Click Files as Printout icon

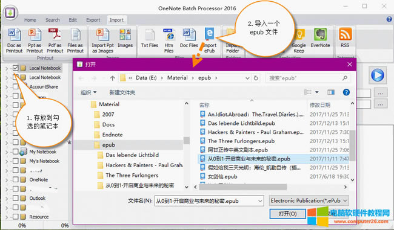pos(75,35)
